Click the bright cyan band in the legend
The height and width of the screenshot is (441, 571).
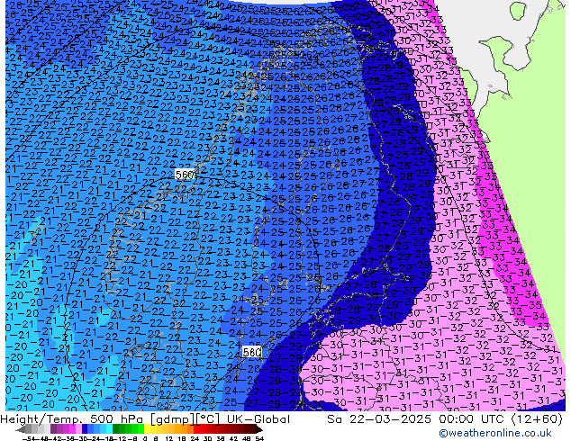(109, 429)
